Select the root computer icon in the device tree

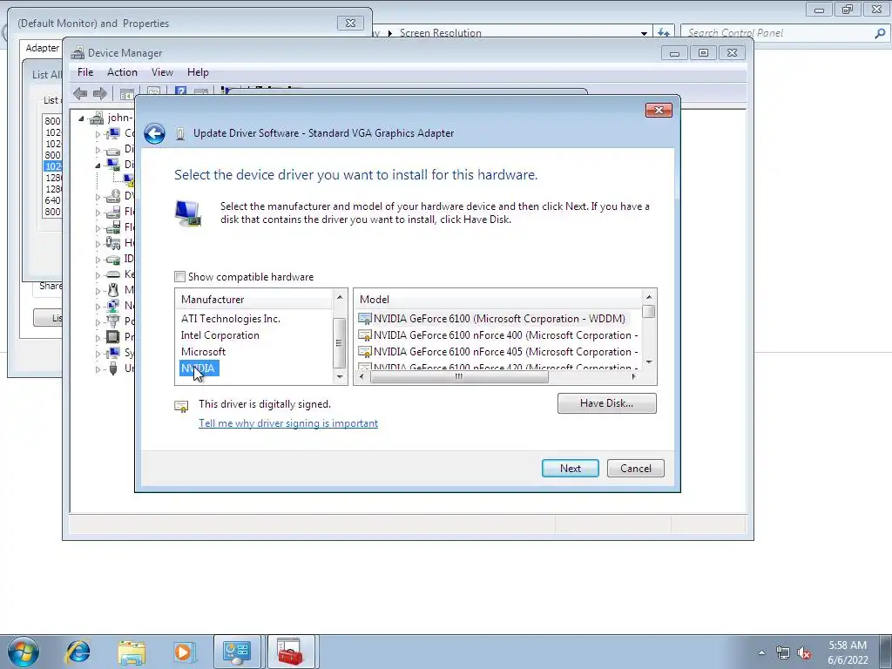(97, 118)
